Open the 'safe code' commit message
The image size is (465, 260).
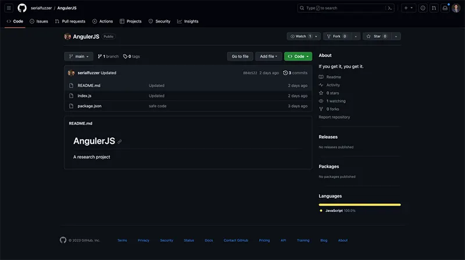158,106
